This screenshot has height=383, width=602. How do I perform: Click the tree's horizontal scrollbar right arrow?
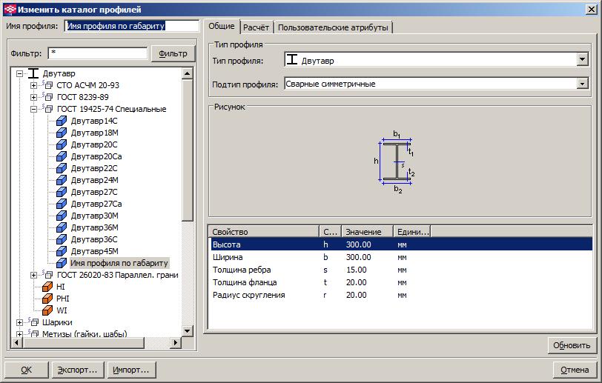[176, 342]
